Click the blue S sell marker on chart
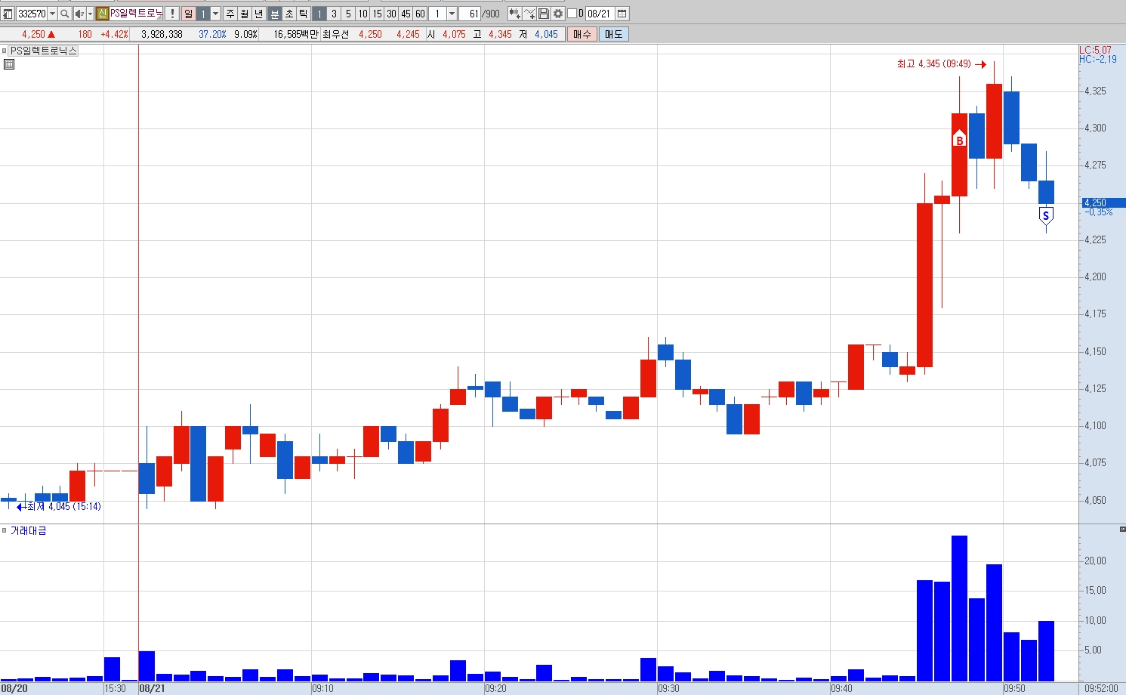This screenshot has width=1126, height=695. coord(1046,216)
